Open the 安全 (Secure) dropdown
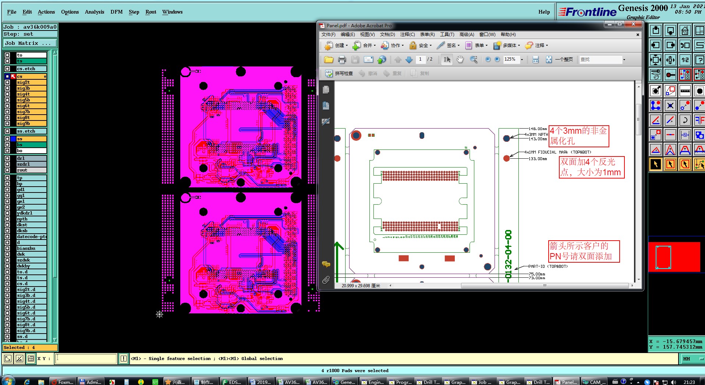The image size is (705, 385). point(420,46)
